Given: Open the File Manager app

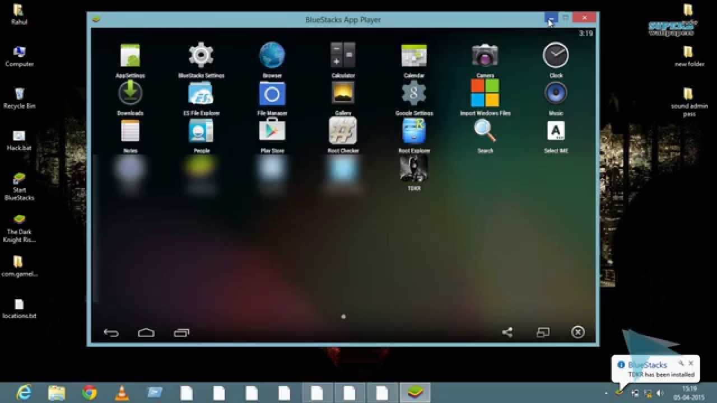Looking at the screenshot, I should [272, 93].
